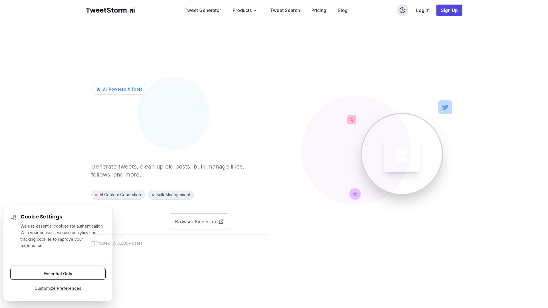
Task: Select the Bulk Management tag
Action: click(171, 195)
